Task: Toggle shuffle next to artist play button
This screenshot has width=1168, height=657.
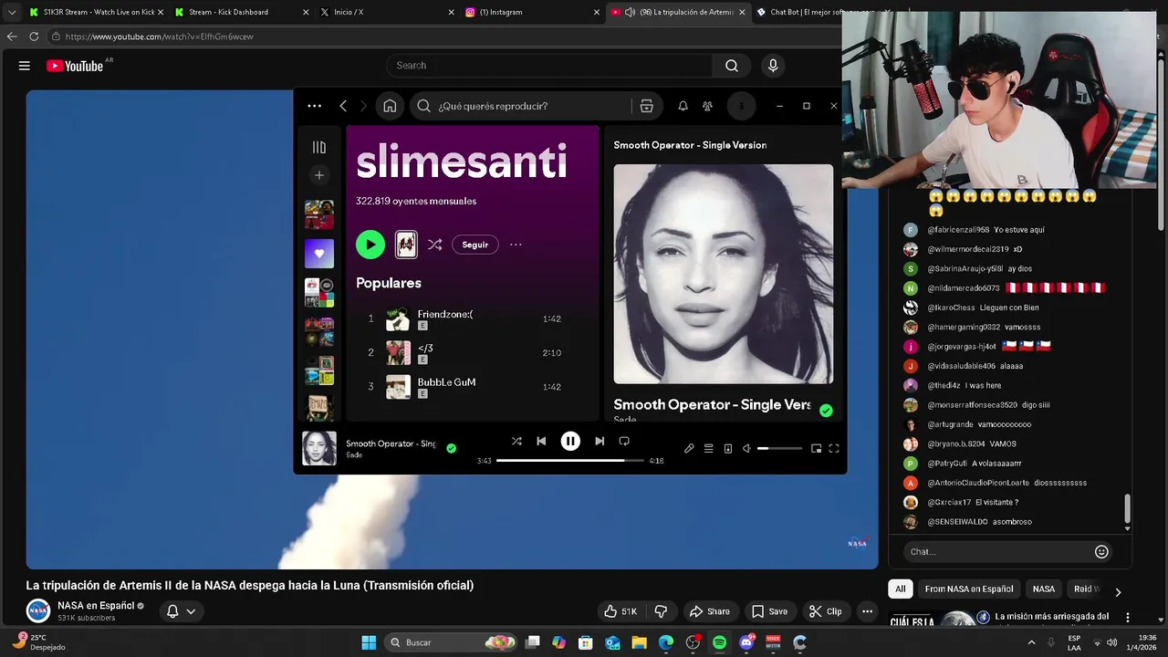Action: [434, 245]
